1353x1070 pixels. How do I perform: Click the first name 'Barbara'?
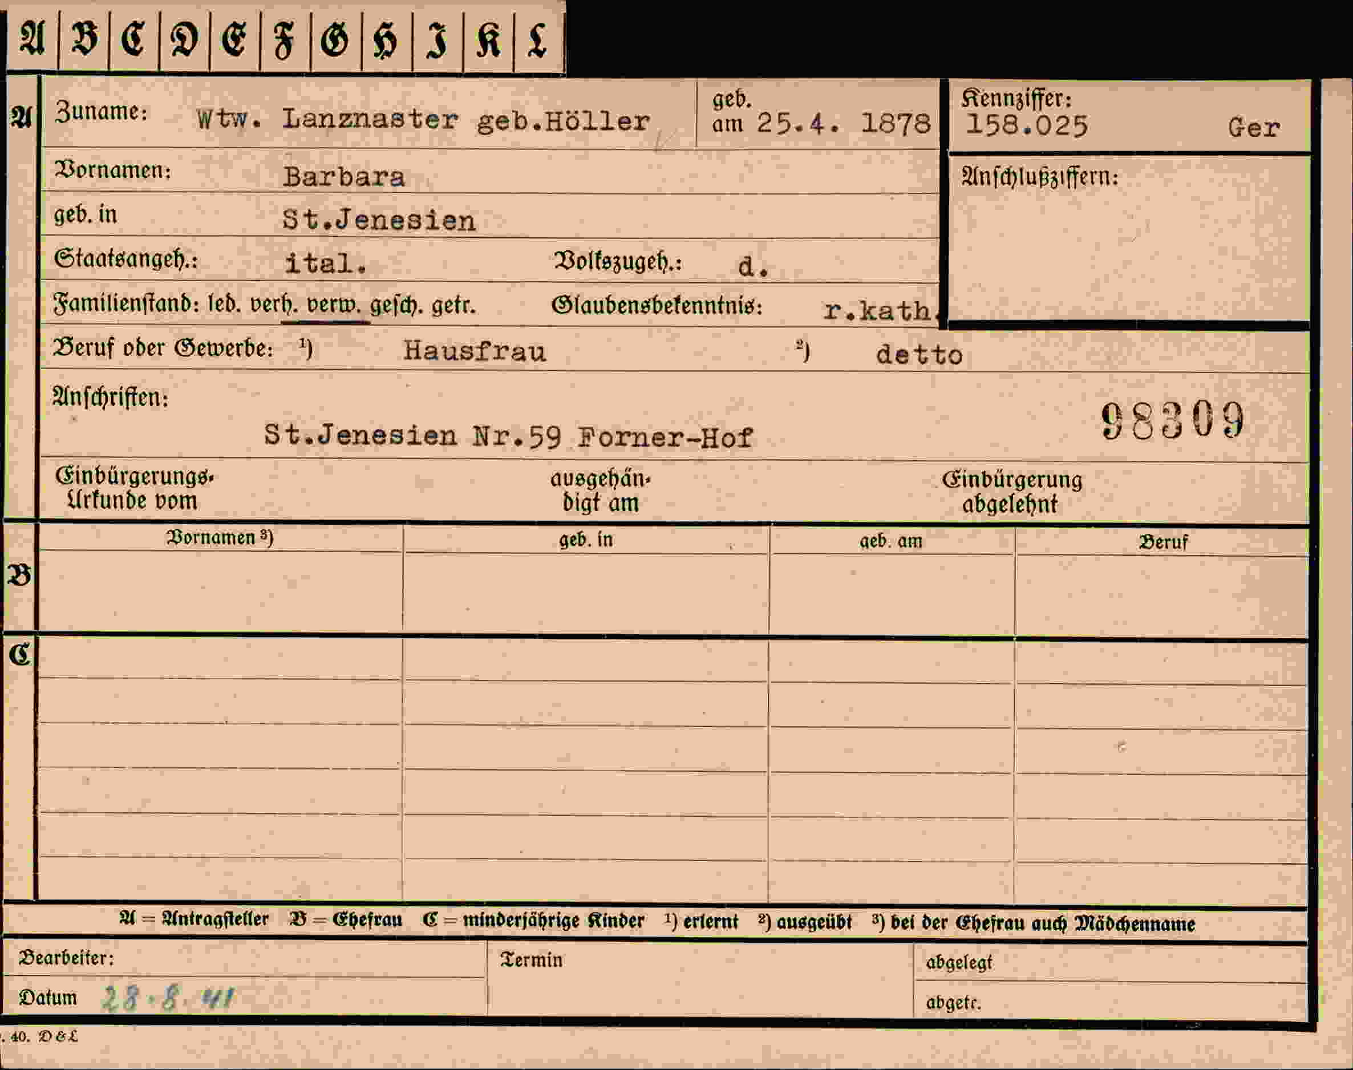[343, 177]
